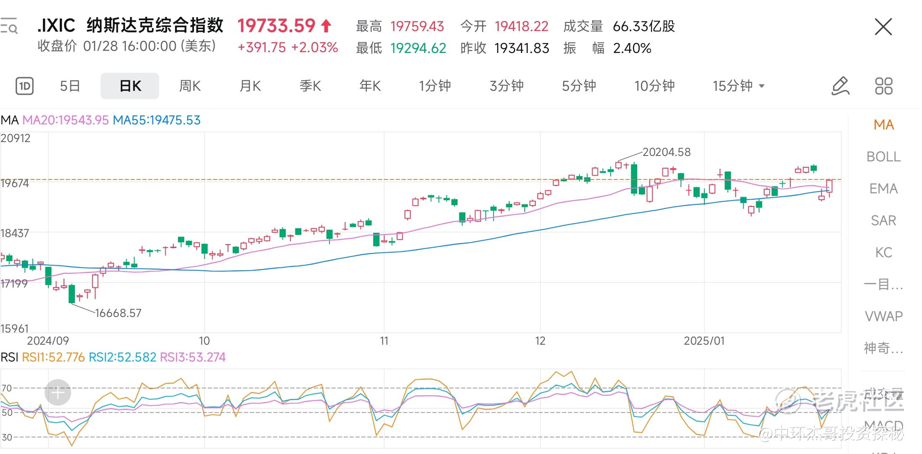Switch to 月K monthly chart tab
The height and width of the screenshot is (454, 922).
tap(250, 86)
